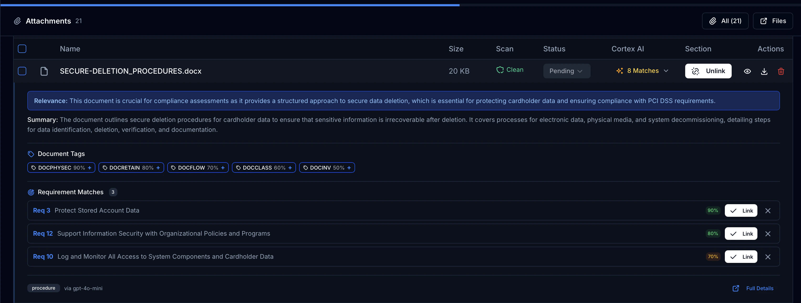The height and width of the screenshot is (303, 801).
Task: Check the row checkbox for SECURE-DELETION_PROCEDURES.docx
Action: (x=22, y=71)
